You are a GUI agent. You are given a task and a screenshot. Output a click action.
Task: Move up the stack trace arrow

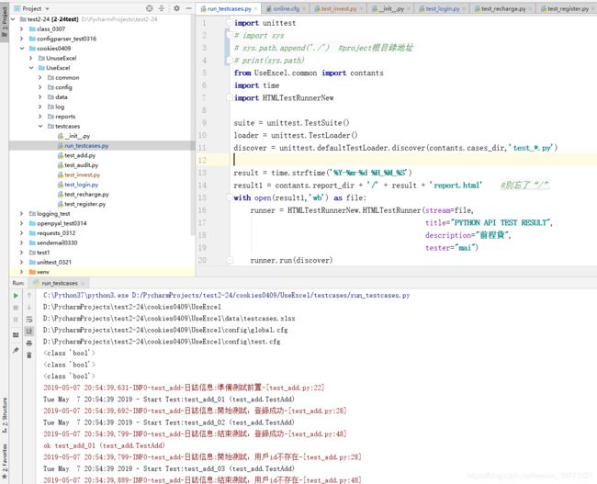[x=29, y=296]
